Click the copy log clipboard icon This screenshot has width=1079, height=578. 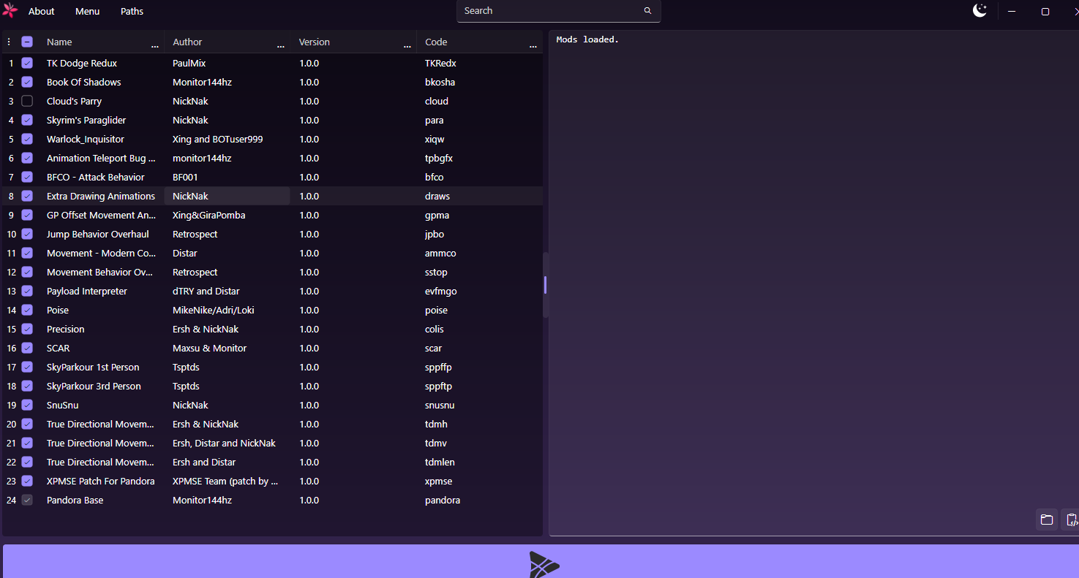click(x=1071, y=520)
